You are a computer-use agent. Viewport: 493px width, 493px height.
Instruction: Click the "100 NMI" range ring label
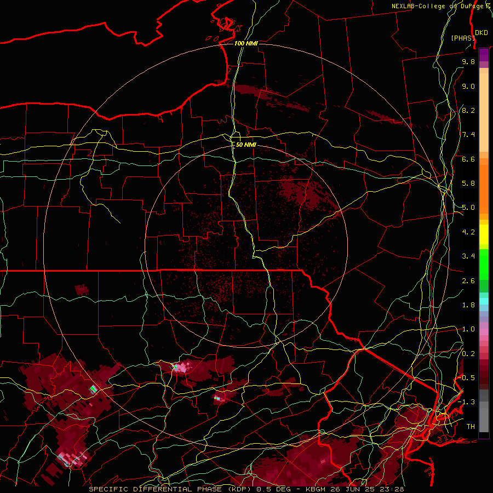(246, 43)
